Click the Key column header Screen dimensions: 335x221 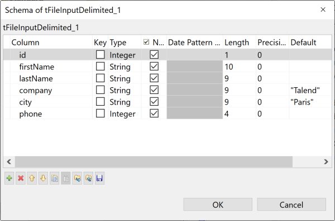100,43
